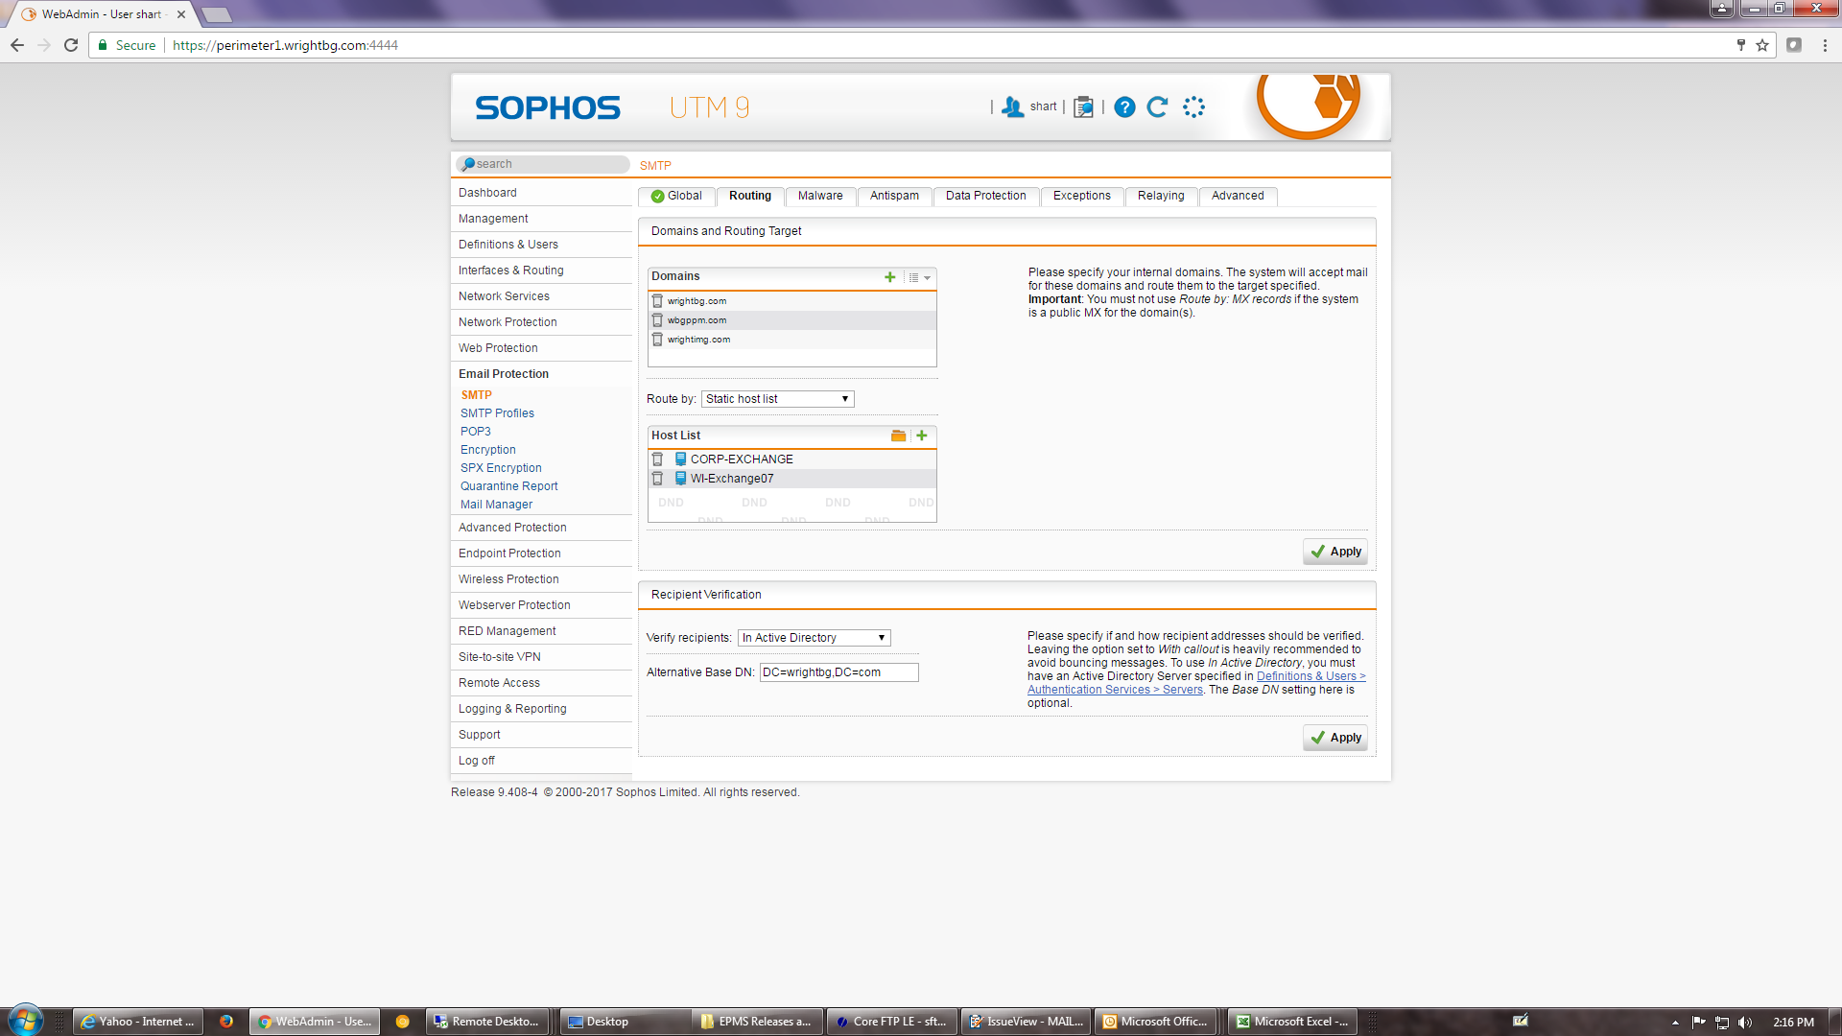Viewport: 1842px width, 1036px height.
Task: Open SPX Encryption submenu item
Action: pos(501,468)
